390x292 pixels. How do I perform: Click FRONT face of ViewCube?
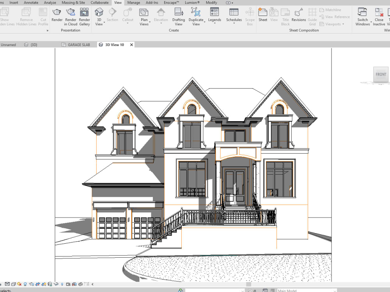tap(381, 74)
